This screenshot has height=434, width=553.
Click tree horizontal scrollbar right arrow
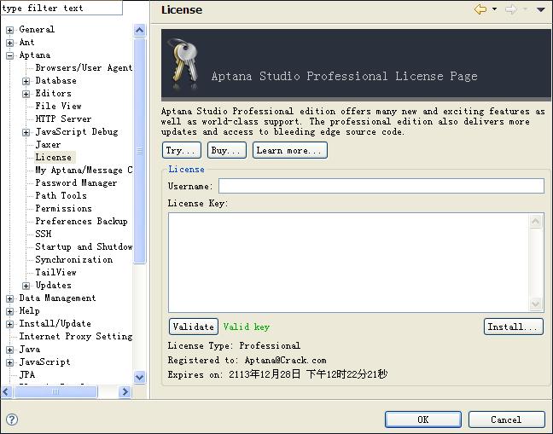point(125,391)
